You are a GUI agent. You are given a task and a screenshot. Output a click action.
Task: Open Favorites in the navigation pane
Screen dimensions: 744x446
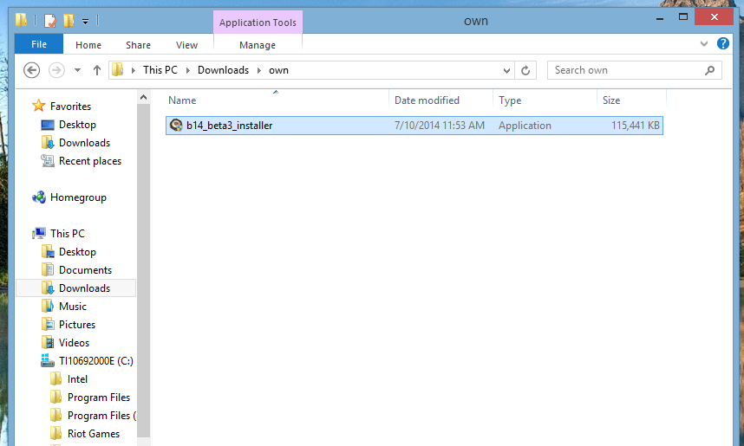point(71,107)
